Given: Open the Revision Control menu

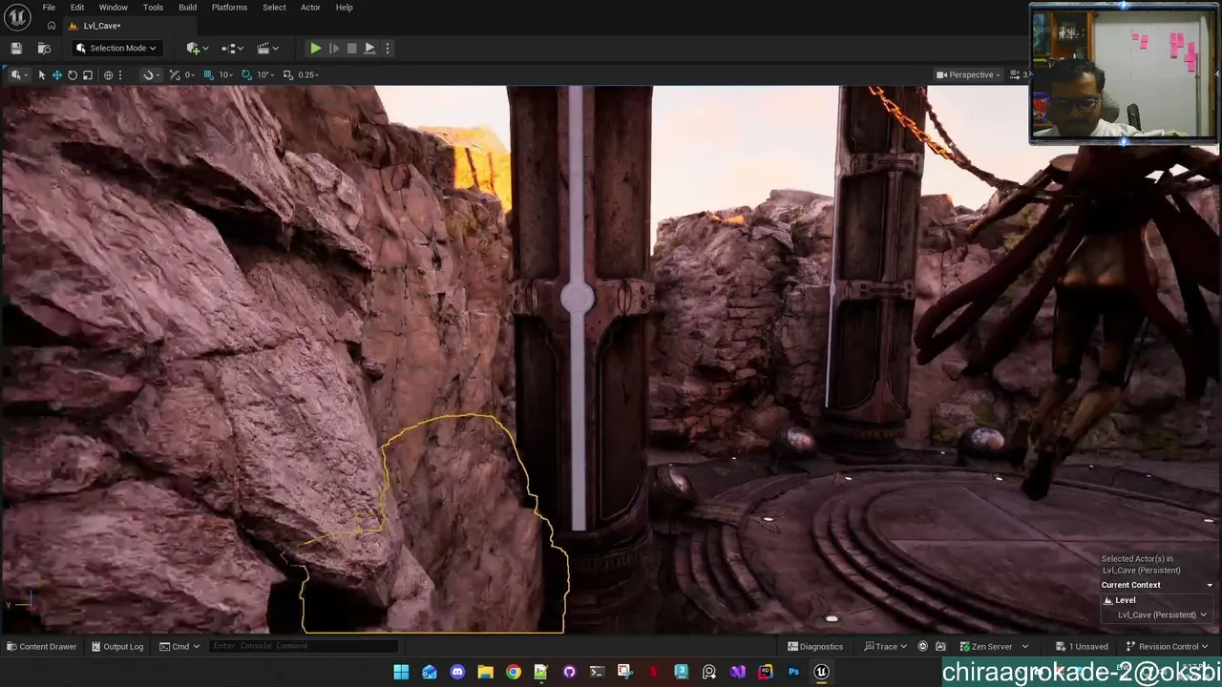Looking at the screenshot, I should click(x=1168, y=646).
